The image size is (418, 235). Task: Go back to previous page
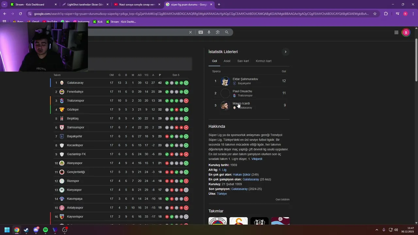(5, 14)
